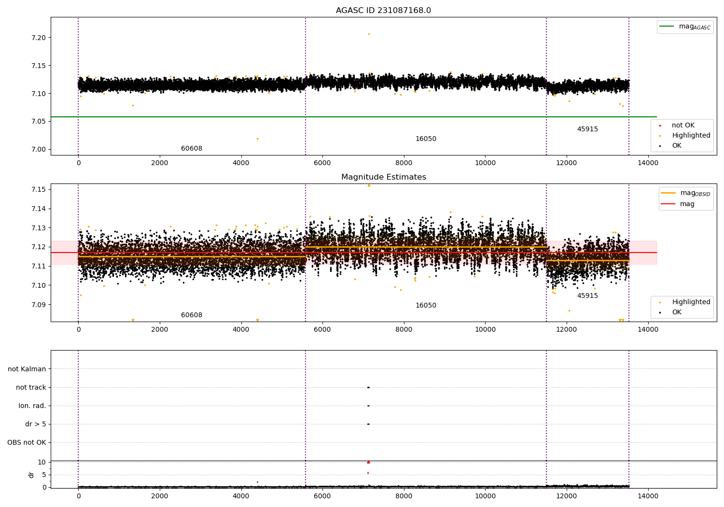
Task: Click the "not Kalman" axis label
Action: click(x=27, y=369)
